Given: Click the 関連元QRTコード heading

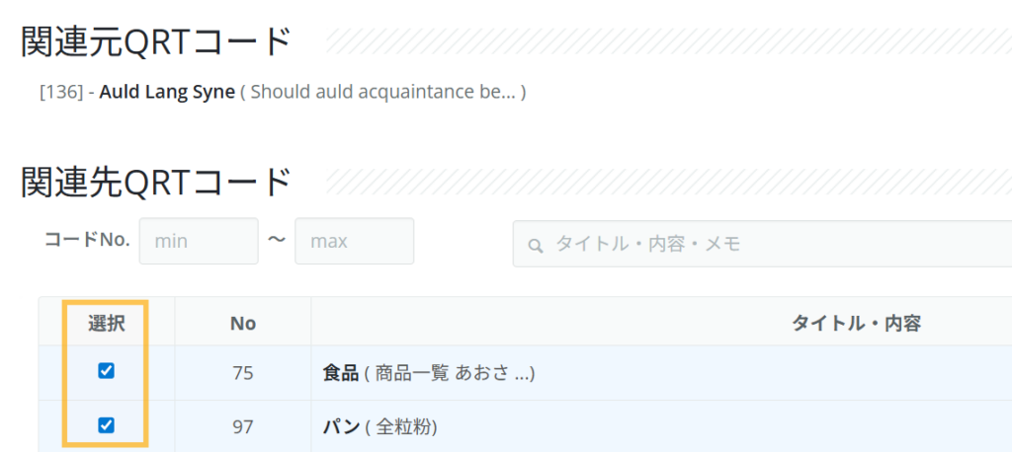Looking at the screenshot, I should pyautogui.click(x=155, y=42).
